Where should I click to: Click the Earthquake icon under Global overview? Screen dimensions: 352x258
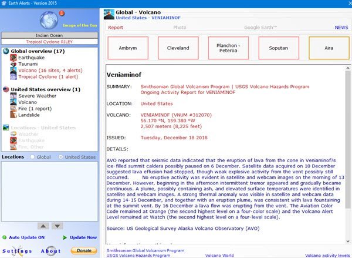coord(13,58)
